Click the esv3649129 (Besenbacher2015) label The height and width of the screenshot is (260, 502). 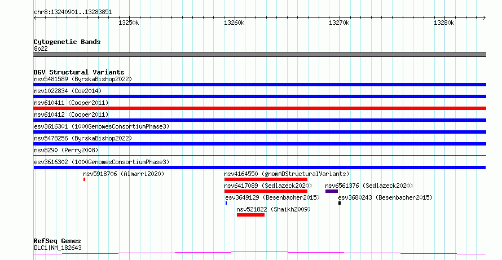tap(272, 197)
